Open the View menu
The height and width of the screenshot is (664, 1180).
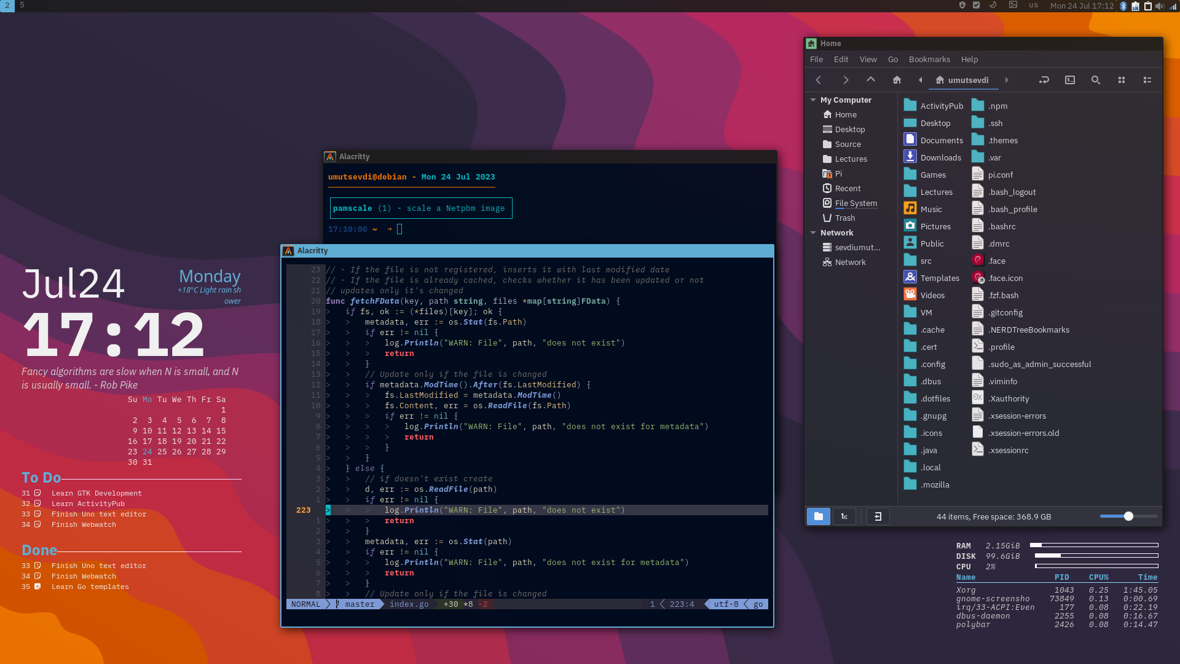coord(868,60)
